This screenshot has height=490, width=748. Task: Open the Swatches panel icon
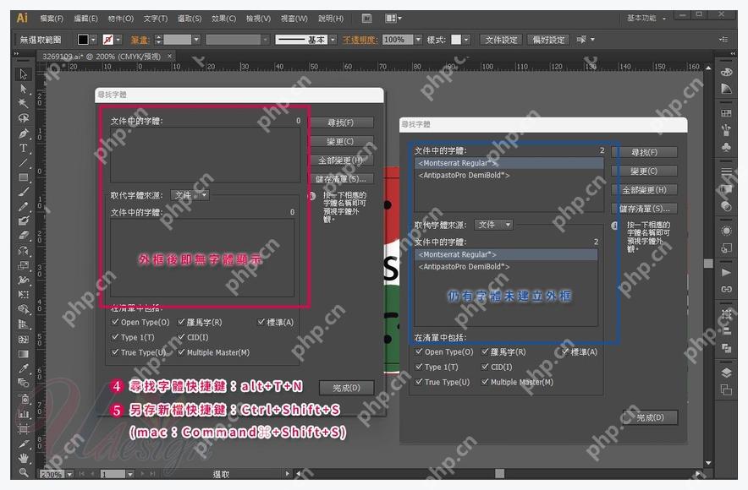pos(726,113)
